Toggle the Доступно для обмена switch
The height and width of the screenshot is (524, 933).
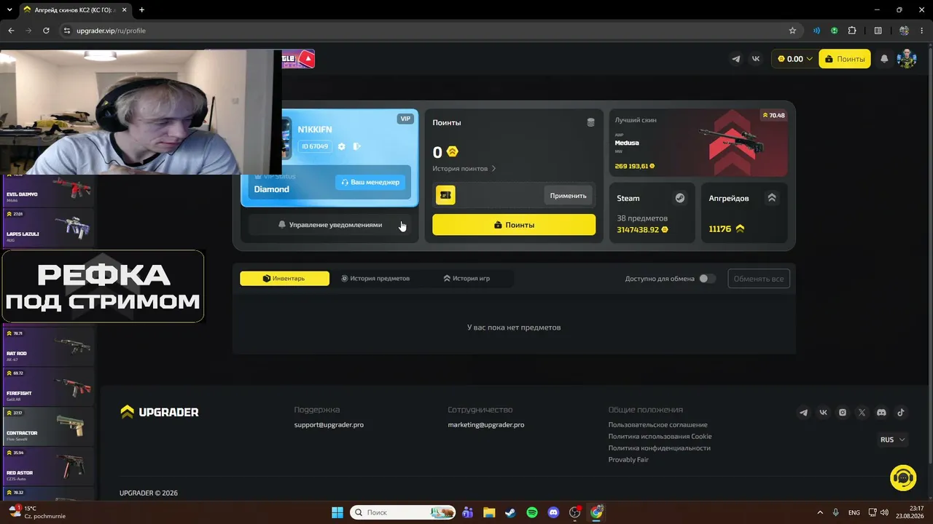pyautogui.click(x=707, y=279)
